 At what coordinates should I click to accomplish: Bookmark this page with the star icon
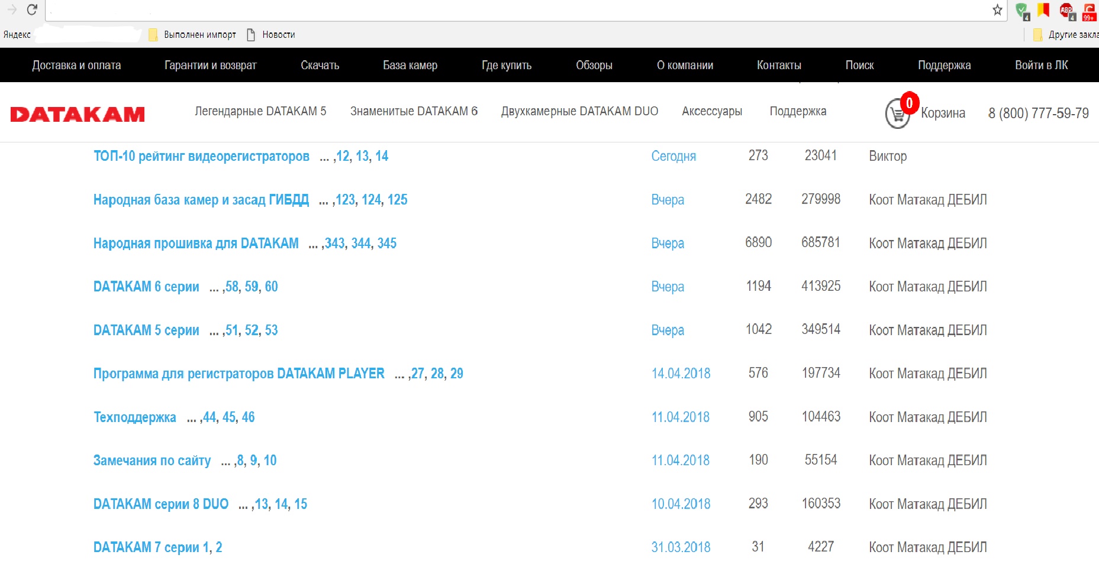point(997,10)
